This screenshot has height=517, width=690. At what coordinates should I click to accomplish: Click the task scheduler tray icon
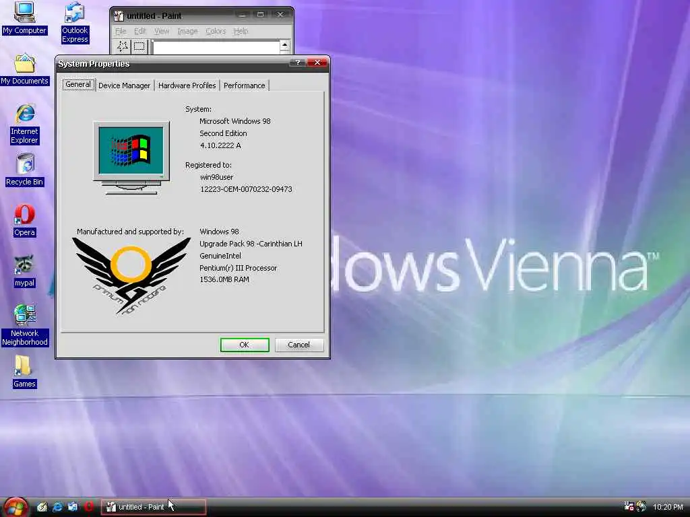tap(629, 506)
